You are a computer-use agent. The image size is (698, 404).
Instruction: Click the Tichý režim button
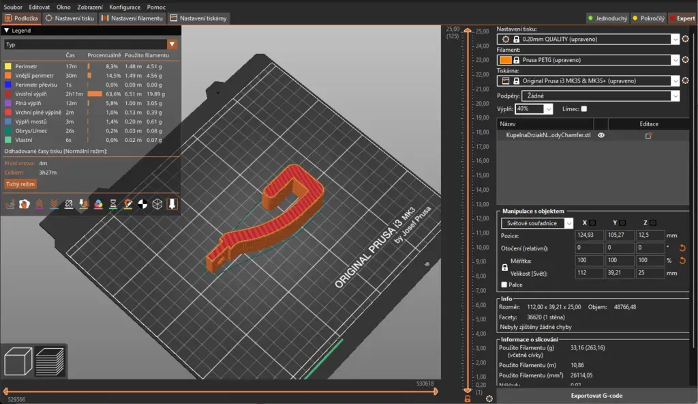(x=20, y=184)
